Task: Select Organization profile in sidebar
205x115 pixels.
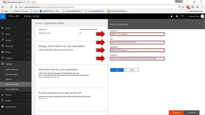Action: pos(16,84)
